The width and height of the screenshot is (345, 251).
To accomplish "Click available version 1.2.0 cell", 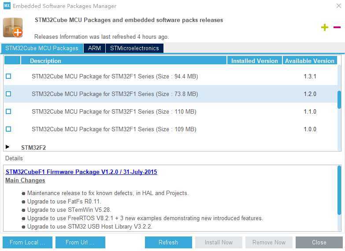I will coord(310,94).
